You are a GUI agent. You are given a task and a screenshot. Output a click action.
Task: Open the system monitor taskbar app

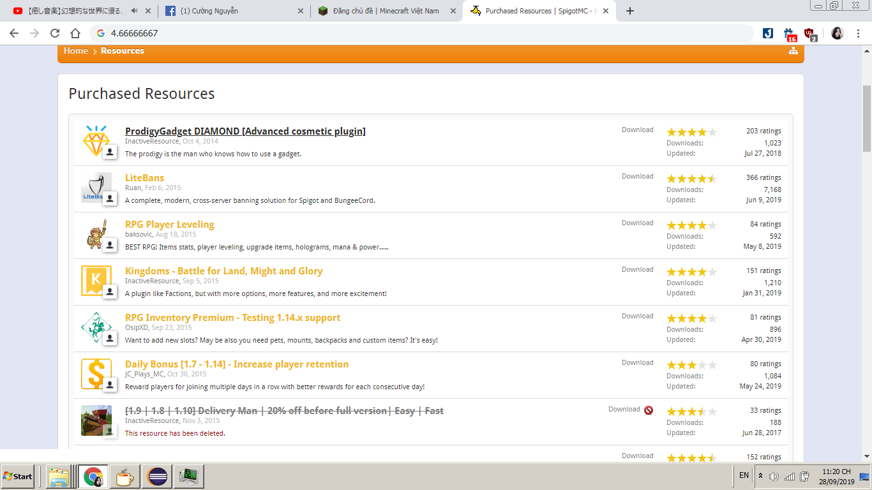(189, 476)
